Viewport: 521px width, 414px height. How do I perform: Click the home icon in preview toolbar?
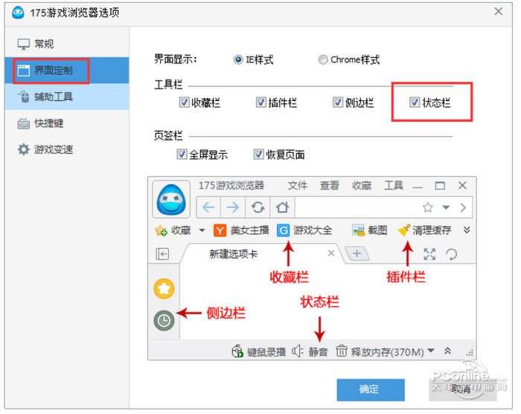coord(282,207)
